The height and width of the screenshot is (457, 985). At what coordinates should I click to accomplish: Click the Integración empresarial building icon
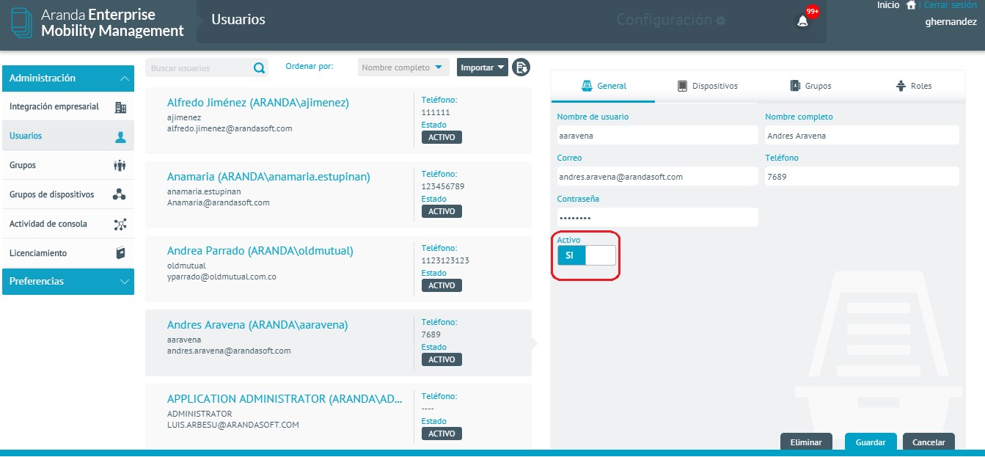(x=121, y=107)
